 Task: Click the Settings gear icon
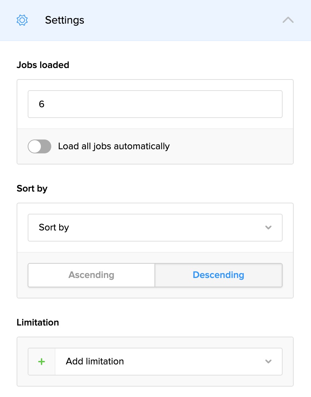coord(22,20)
